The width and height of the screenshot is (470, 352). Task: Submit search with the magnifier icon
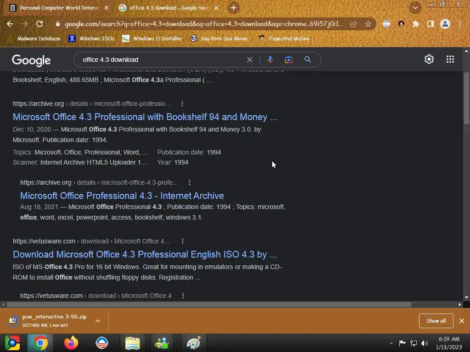click(308, 60)
